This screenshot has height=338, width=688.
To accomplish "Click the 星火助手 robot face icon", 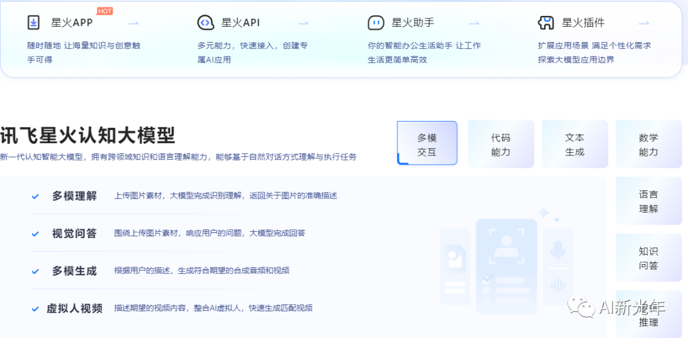I will click(376, 22).
